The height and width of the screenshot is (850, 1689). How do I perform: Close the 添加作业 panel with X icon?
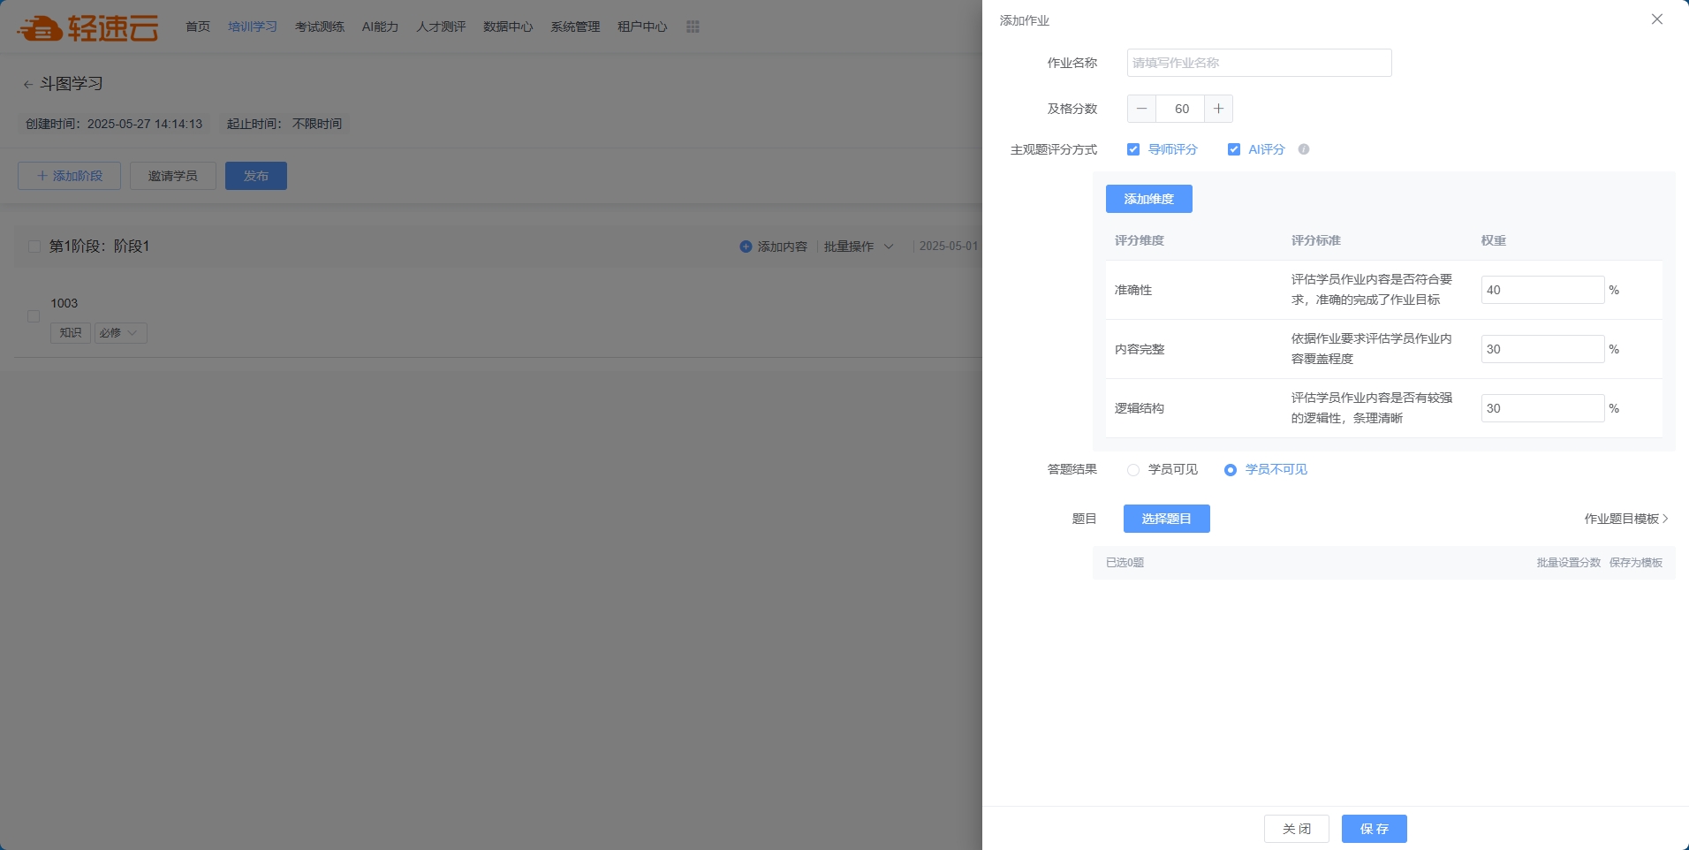(x=1656, y=19)
